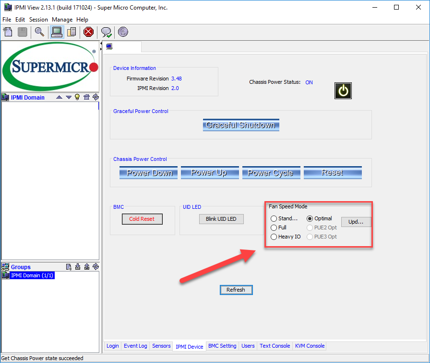The image size is (430, 363).
Task: Click the magnifying glass search toolbar icon
Action: (x=39, y=32)
